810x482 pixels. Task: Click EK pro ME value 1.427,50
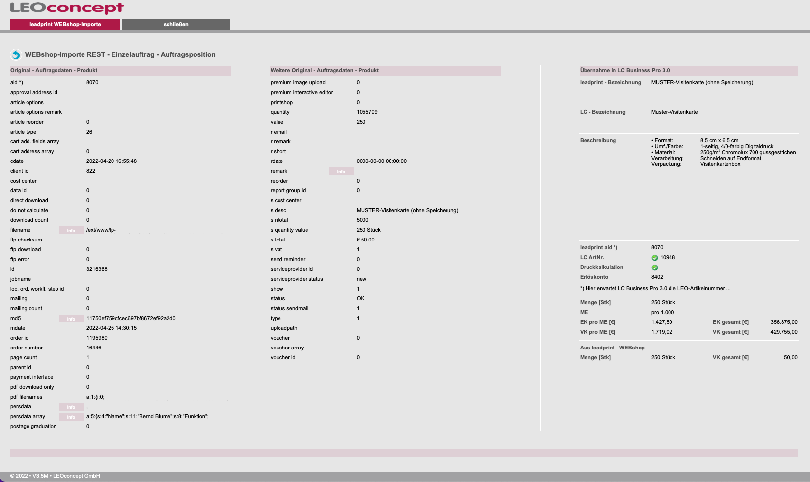662,322
